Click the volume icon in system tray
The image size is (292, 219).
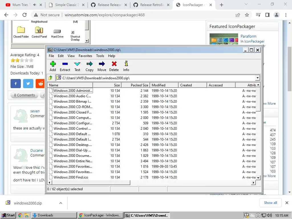pyautogui.click(x=269, y=216)
